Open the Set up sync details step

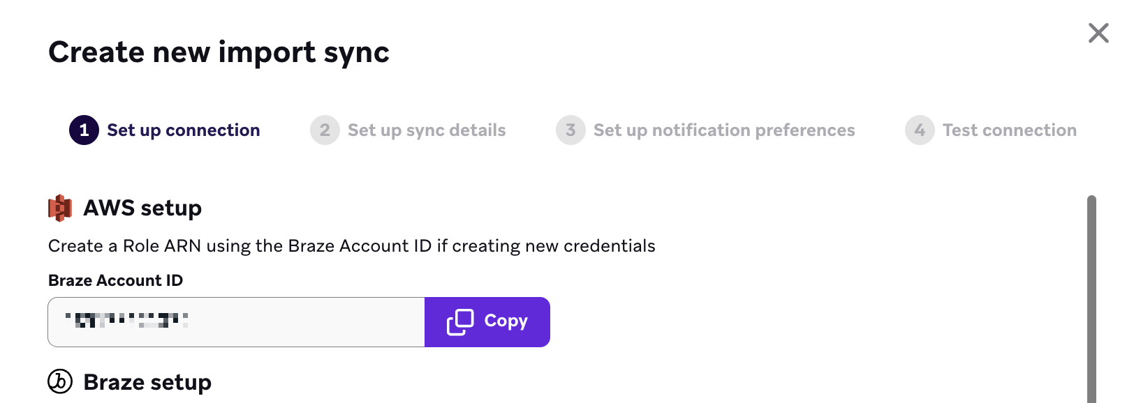tap(427, 130)
